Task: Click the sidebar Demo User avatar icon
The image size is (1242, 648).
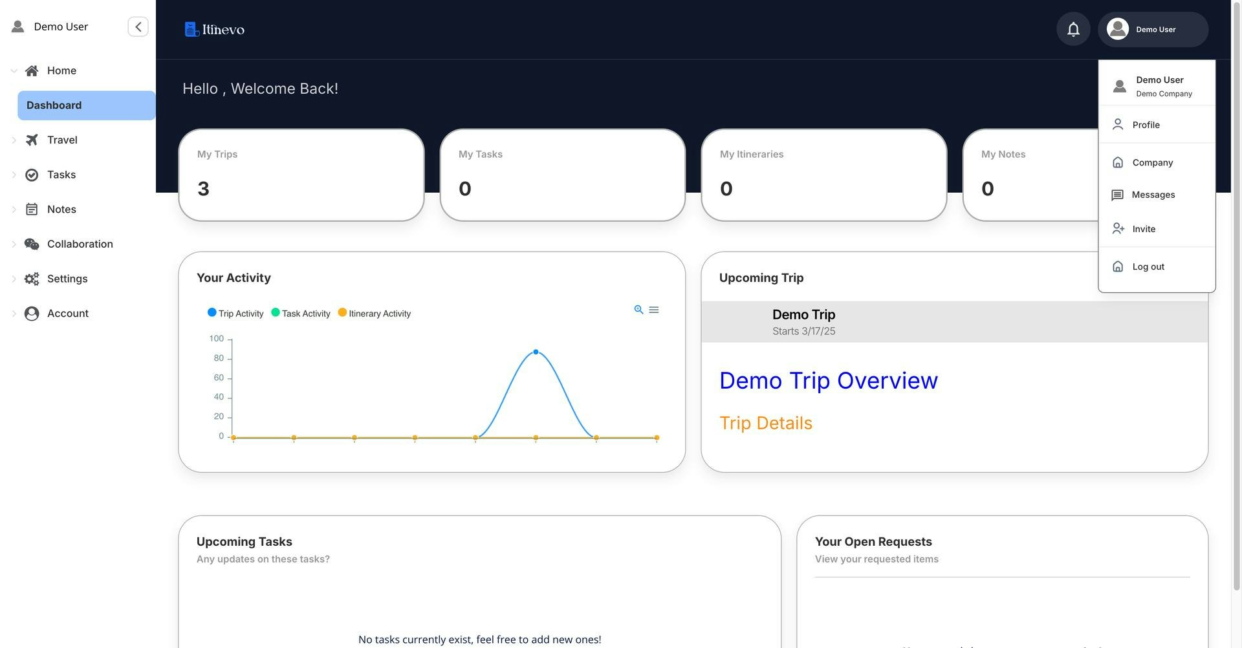Action: point(18,27)
